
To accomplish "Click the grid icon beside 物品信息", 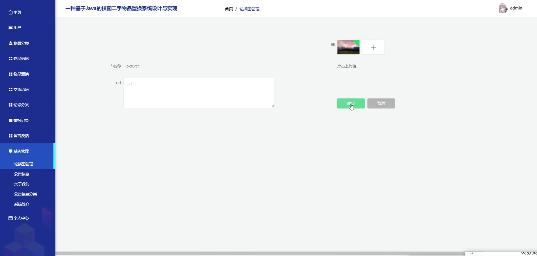I will (x=10, y=59).
